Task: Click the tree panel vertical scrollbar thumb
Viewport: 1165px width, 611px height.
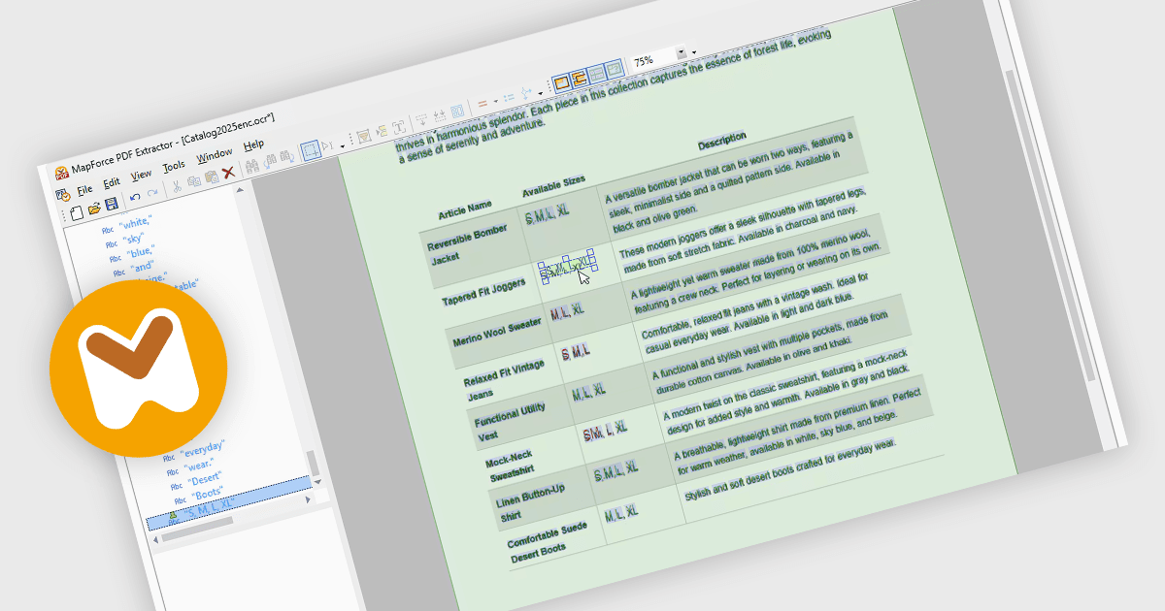Action: click(313, 463)
